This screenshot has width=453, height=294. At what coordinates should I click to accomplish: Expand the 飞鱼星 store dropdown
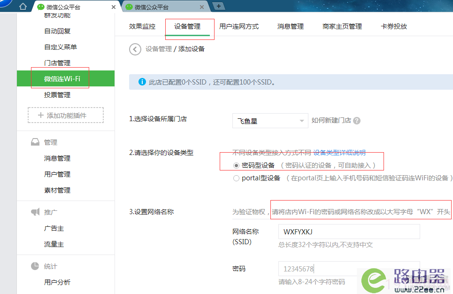270,121
